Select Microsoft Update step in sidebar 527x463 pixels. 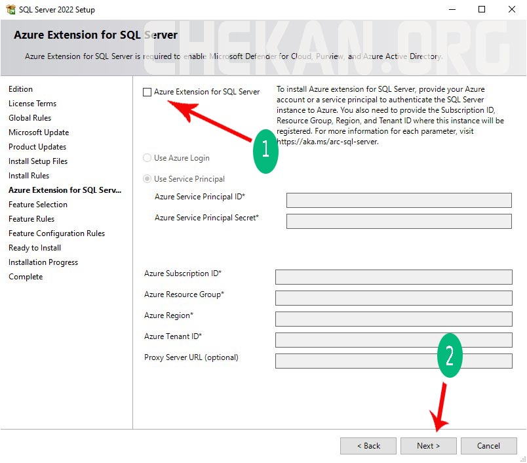(x=39, y=132)
